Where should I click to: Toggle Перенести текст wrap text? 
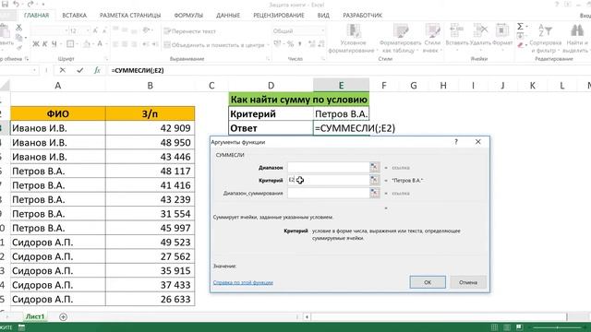[190, 31]
